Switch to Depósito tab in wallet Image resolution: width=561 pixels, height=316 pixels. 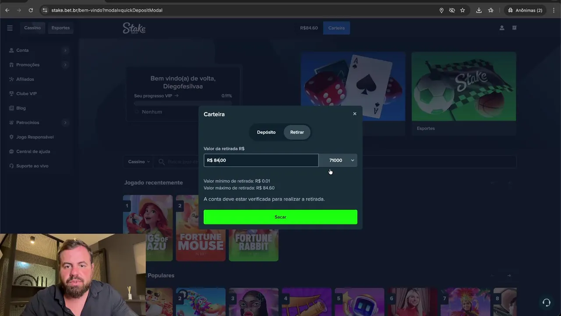click(266, 132)
